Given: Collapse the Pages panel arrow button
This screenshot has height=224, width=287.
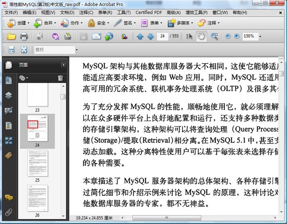Looking at the screenshot, I should (63, 65).
